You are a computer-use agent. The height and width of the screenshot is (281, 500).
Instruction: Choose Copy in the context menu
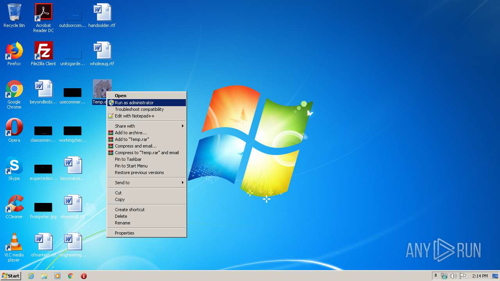[x=146, y=199]
